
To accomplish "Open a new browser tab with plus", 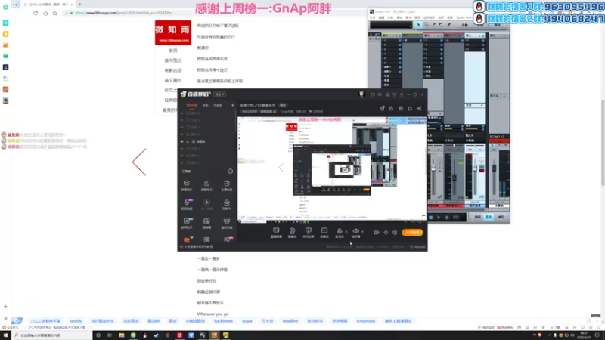I will pyautogui.click(x=80, y=5).
